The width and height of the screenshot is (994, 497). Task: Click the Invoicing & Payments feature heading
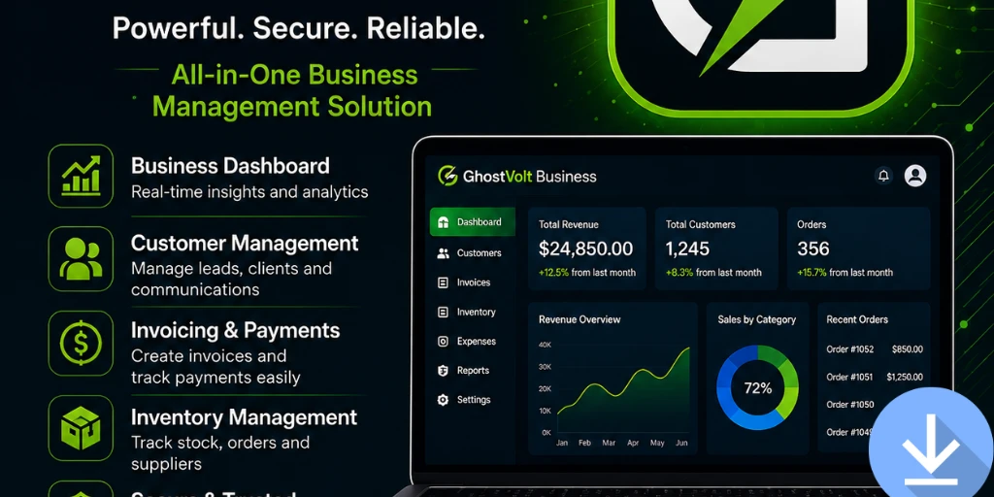point(235,330)
